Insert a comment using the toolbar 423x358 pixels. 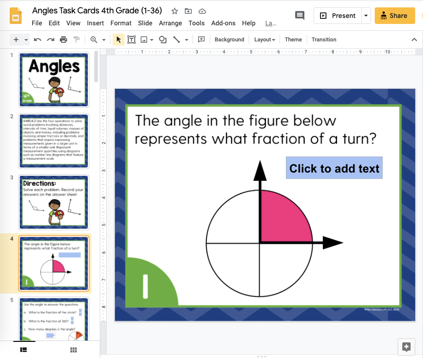pos(201,40)
